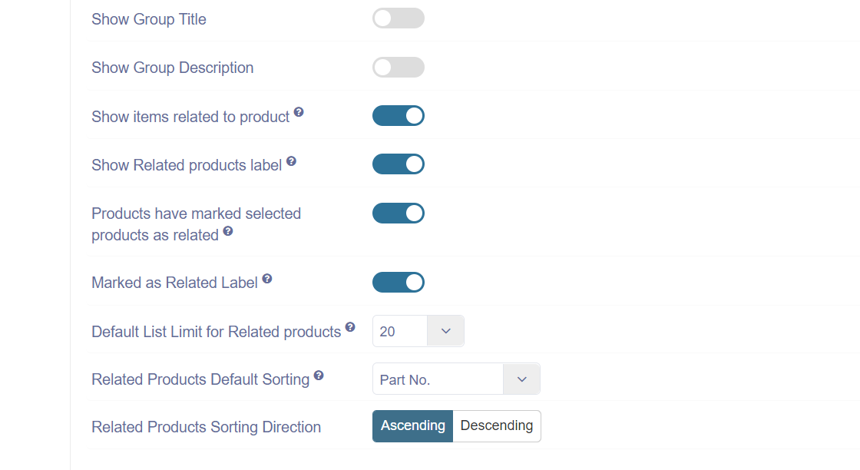Screen dimensions: 860x470
Task: Select Ascending sorting direction
Action: coord(413,426)
